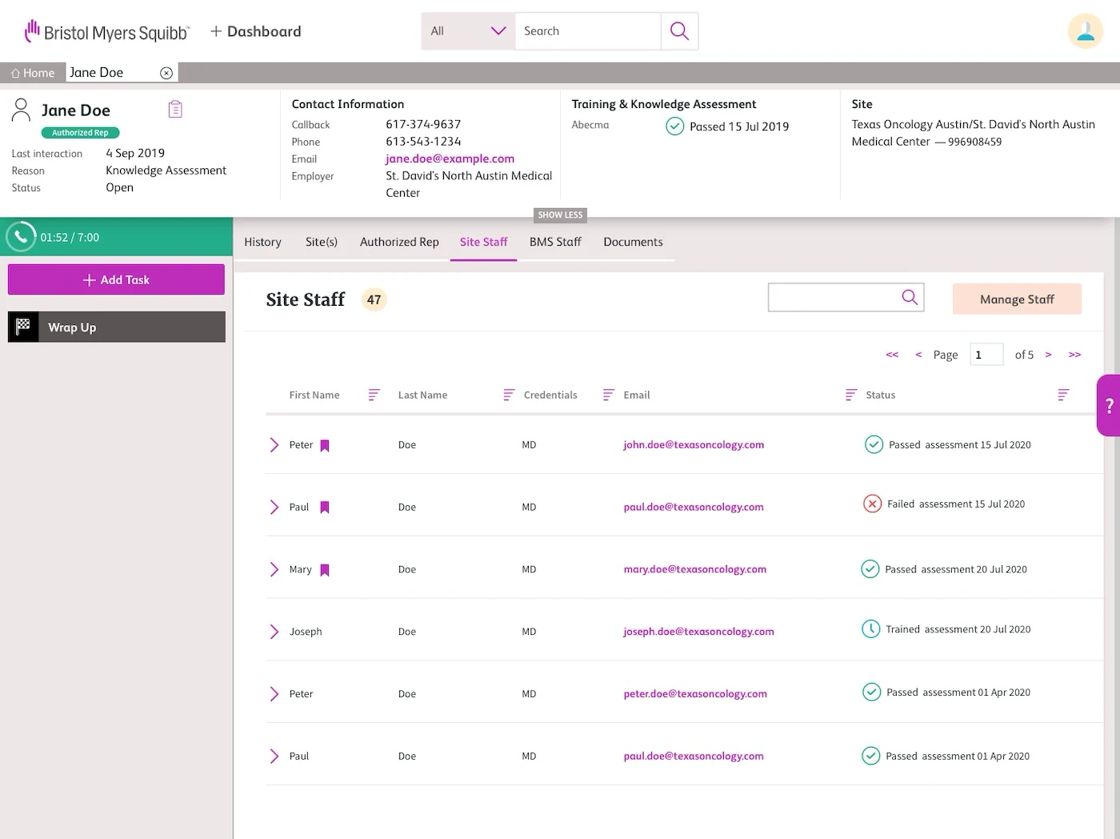
Task: Click Callback number 617-374-9637
Action: tap(423, 124)
